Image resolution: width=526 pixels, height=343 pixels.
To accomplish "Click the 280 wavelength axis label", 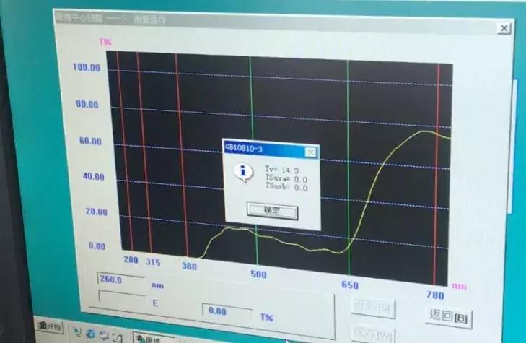I will (131, 260).
